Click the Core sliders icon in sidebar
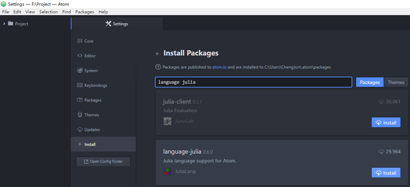Screen dimensions: 410x187 click(80, 41)
